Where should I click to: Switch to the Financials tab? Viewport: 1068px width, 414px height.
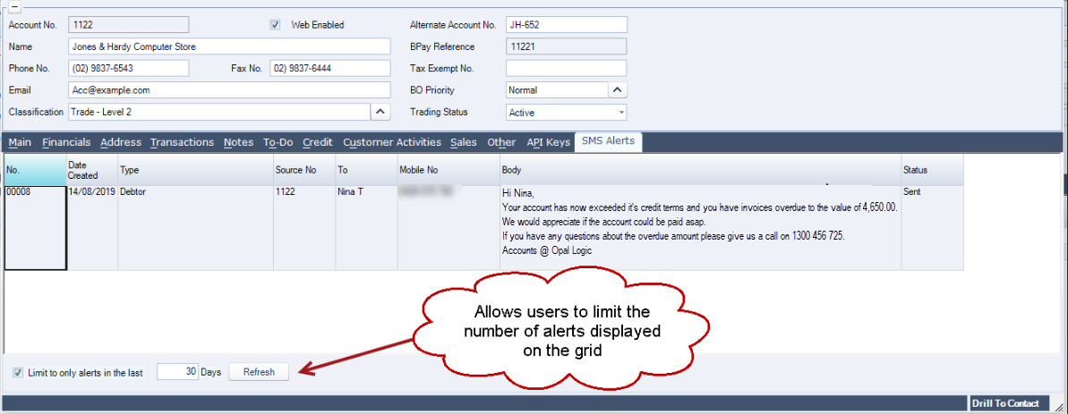(x=66, y=142)
